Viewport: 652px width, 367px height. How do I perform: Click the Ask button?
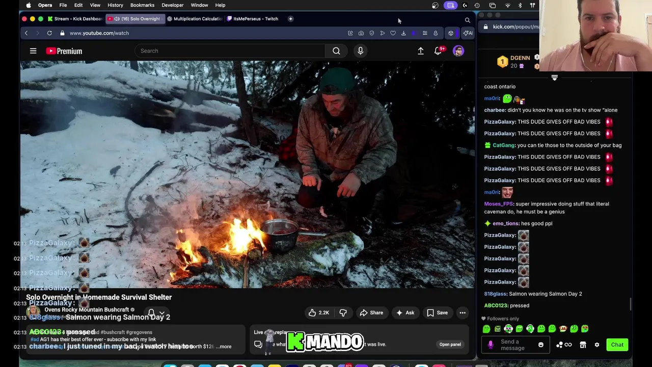[x=405, y=313]
